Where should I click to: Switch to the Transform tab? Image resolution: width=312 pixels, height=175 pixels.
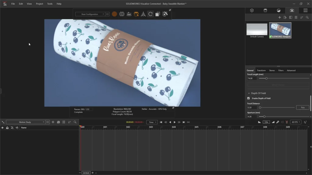click(261, 70)
